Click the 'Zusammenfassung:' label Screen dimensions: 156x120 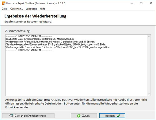(x=18, y=31)
